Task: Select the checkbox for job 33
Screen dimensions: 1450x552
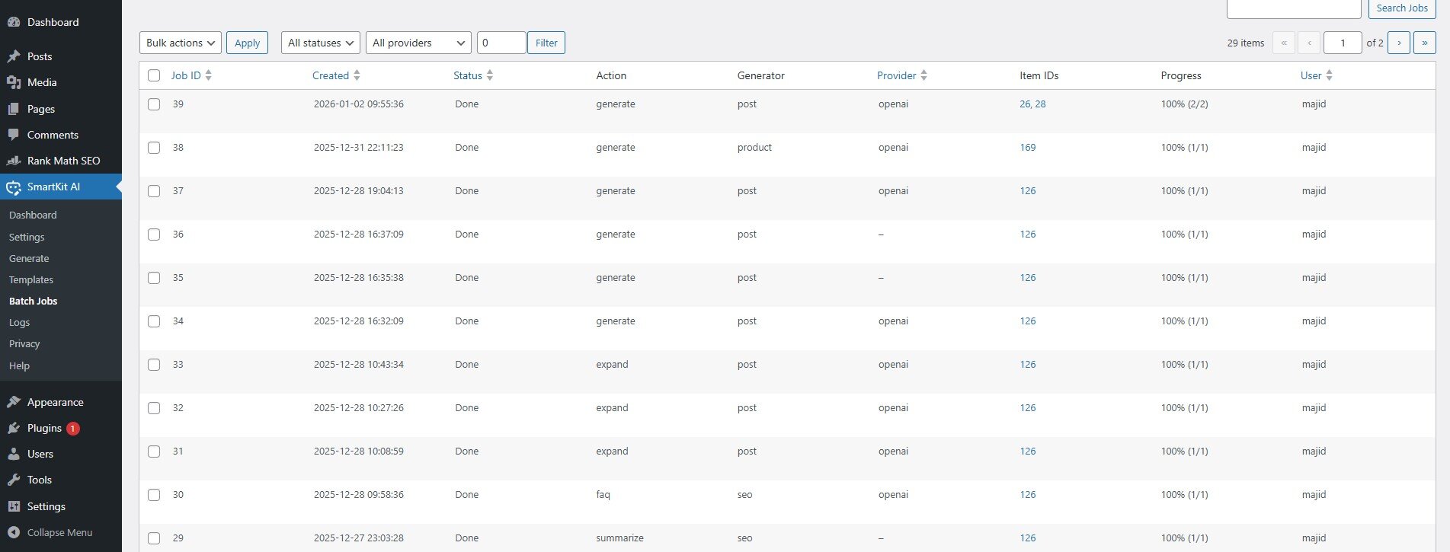Action: click(154, 365)
